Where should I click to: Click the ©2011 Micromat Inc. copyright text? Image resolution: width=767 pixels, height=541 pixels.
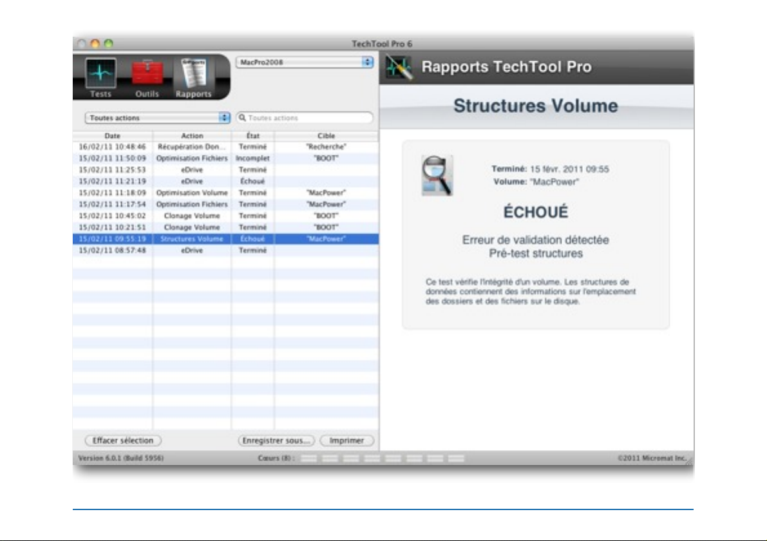pyautogui.click(x=652, y=459)
